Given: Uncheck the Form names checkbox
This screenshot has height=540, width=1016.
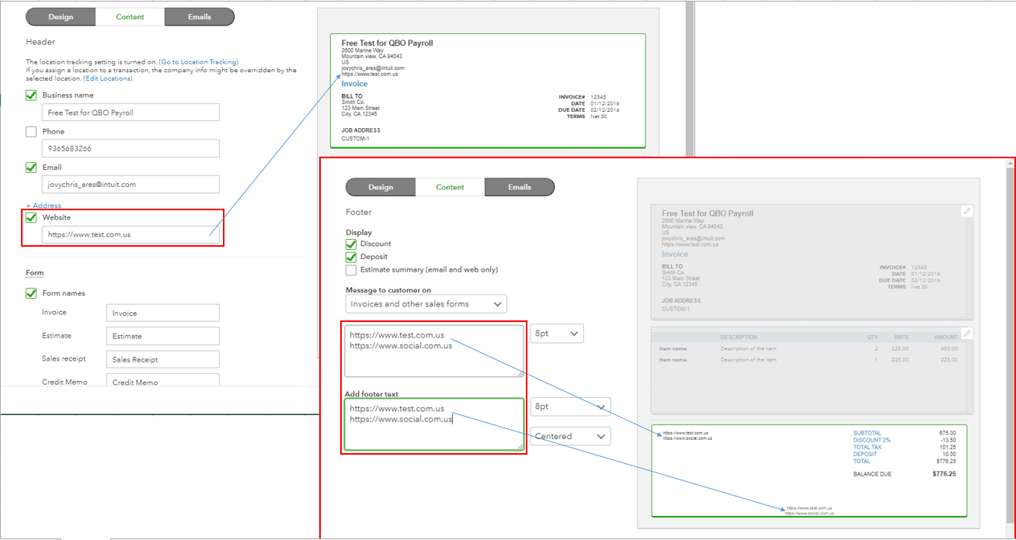Looking at the screenshot, I should (x=31, y=293).
